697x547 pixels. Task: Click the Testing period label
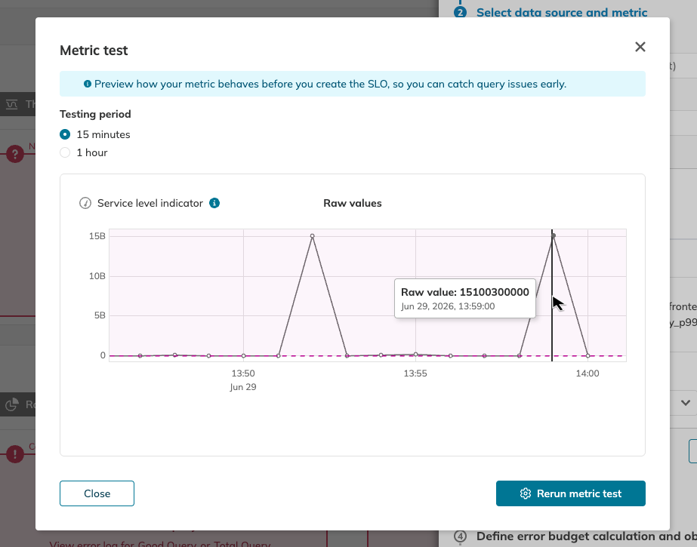point(95,114)
